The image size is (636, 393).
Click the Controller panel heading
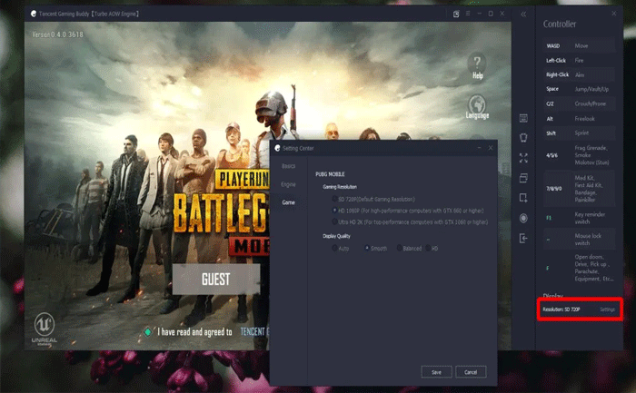coord(560,24)
